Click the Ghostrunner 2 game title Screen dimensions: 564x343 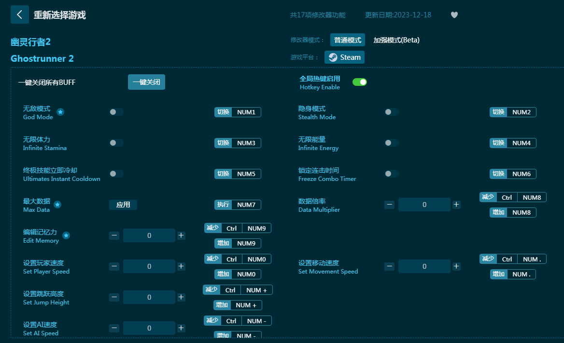42,58
